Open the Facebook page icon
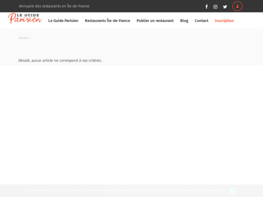This screenshot has width=263, height=197. click(206, 7)
